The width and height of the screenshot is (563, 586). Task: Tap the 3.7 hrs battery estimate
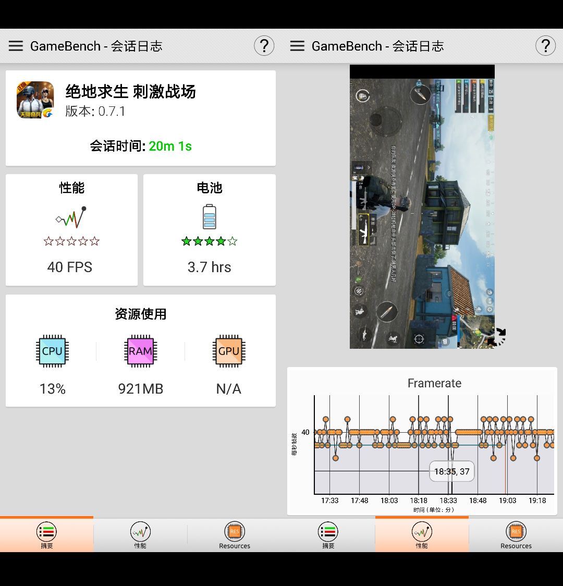coord(209,267)
